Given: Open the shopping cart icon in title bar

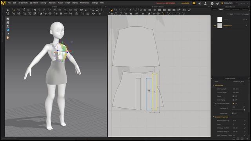Looking at the screenshot, I should pos(217,4).
